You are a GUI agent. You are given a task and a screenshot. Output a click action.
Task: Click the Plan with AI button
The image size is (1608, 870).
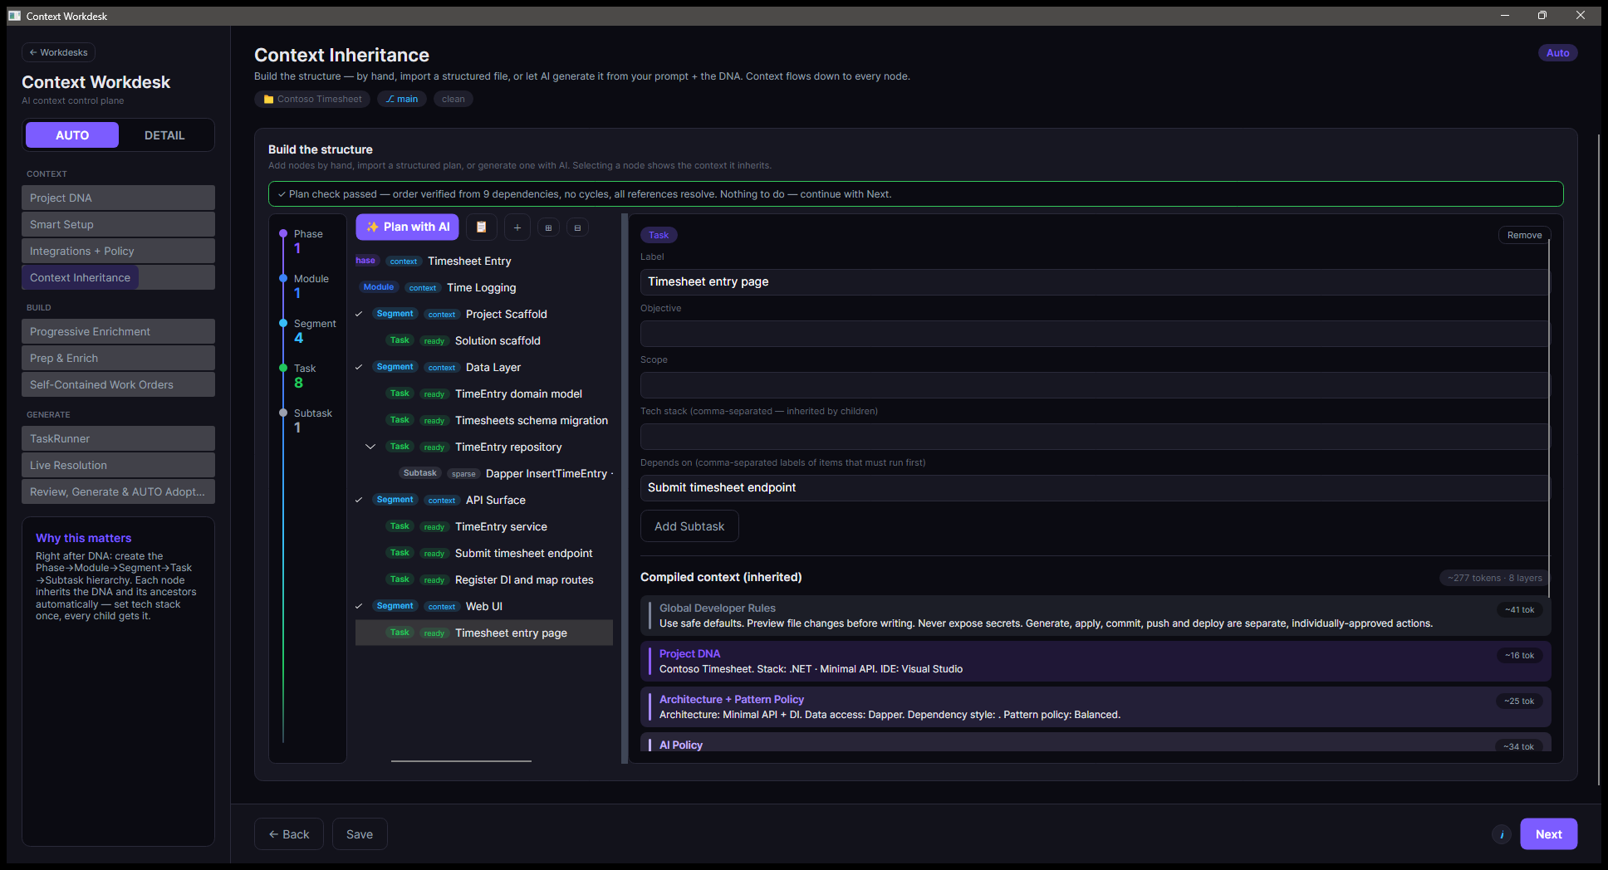click(x=407, y=227)
